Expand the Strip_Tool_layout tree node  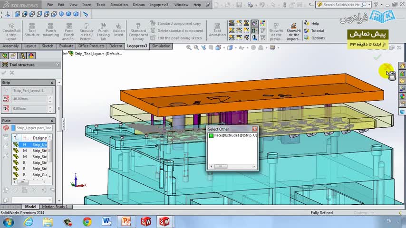[65, 54]
